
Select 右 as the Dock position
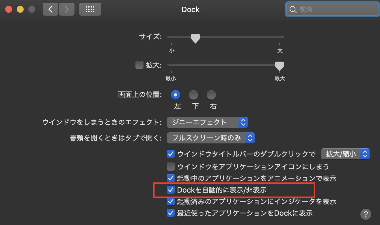click(211, 95)
